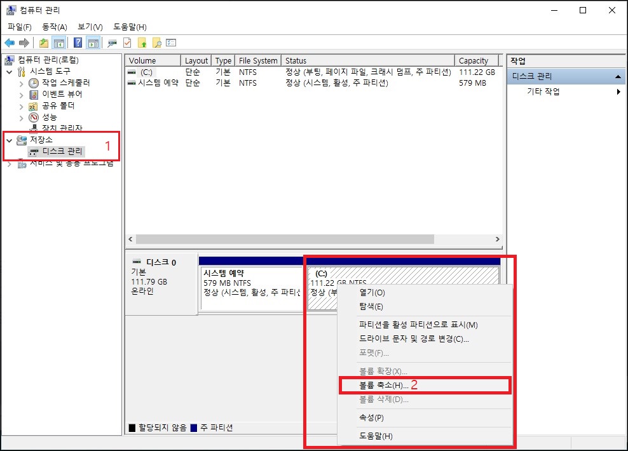Viewport: 628px width, 451px height.
Task: Toggle the action pane toolbar icon
Action: [x=93, y=43]
